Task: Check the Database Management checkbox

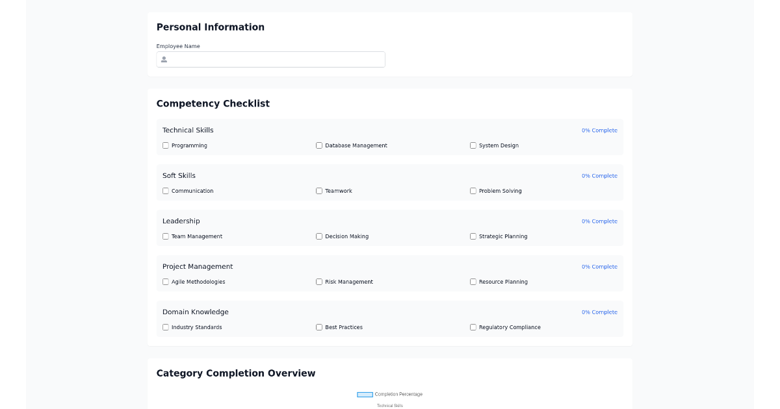Action: (319, 145)
